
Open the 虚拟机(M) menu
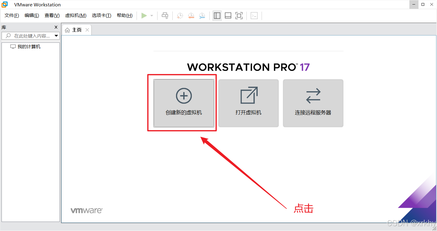click(x=76, y=15)
